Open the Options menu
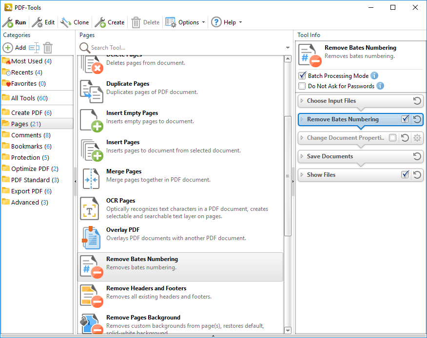The image size is (427, 338). pos(185,22)
